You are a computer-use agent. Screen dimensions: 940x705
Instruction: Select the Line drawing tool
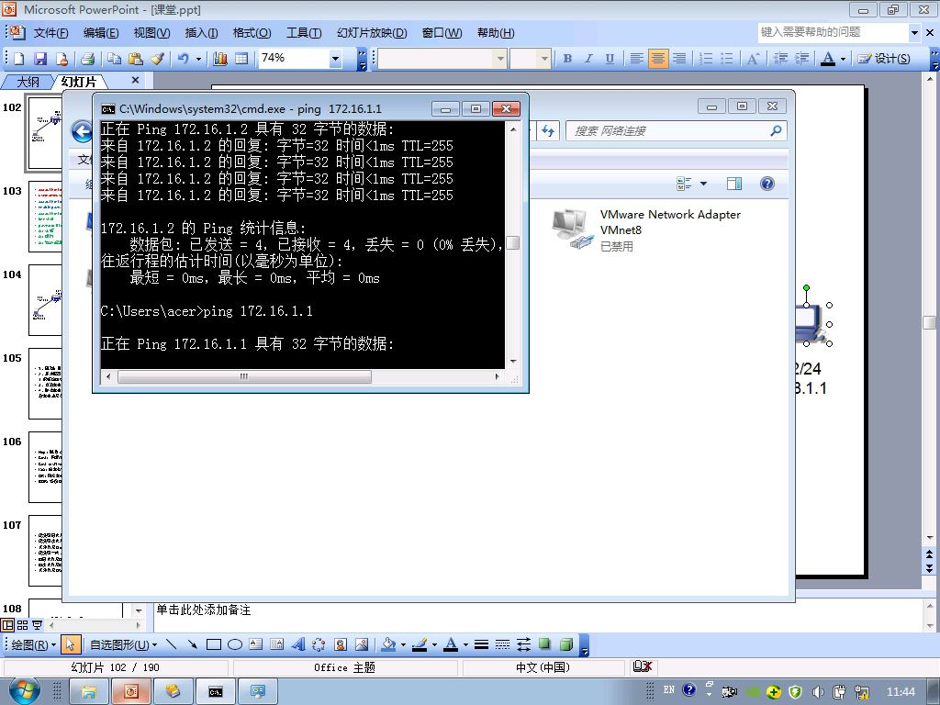[172, 644]
